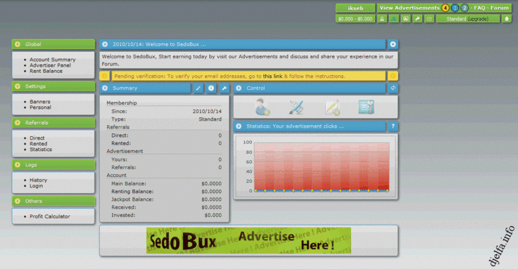The width and height of the screenshot is (518, 269).
Task: Click the user with plus Control icon
Action: point(263,107)
